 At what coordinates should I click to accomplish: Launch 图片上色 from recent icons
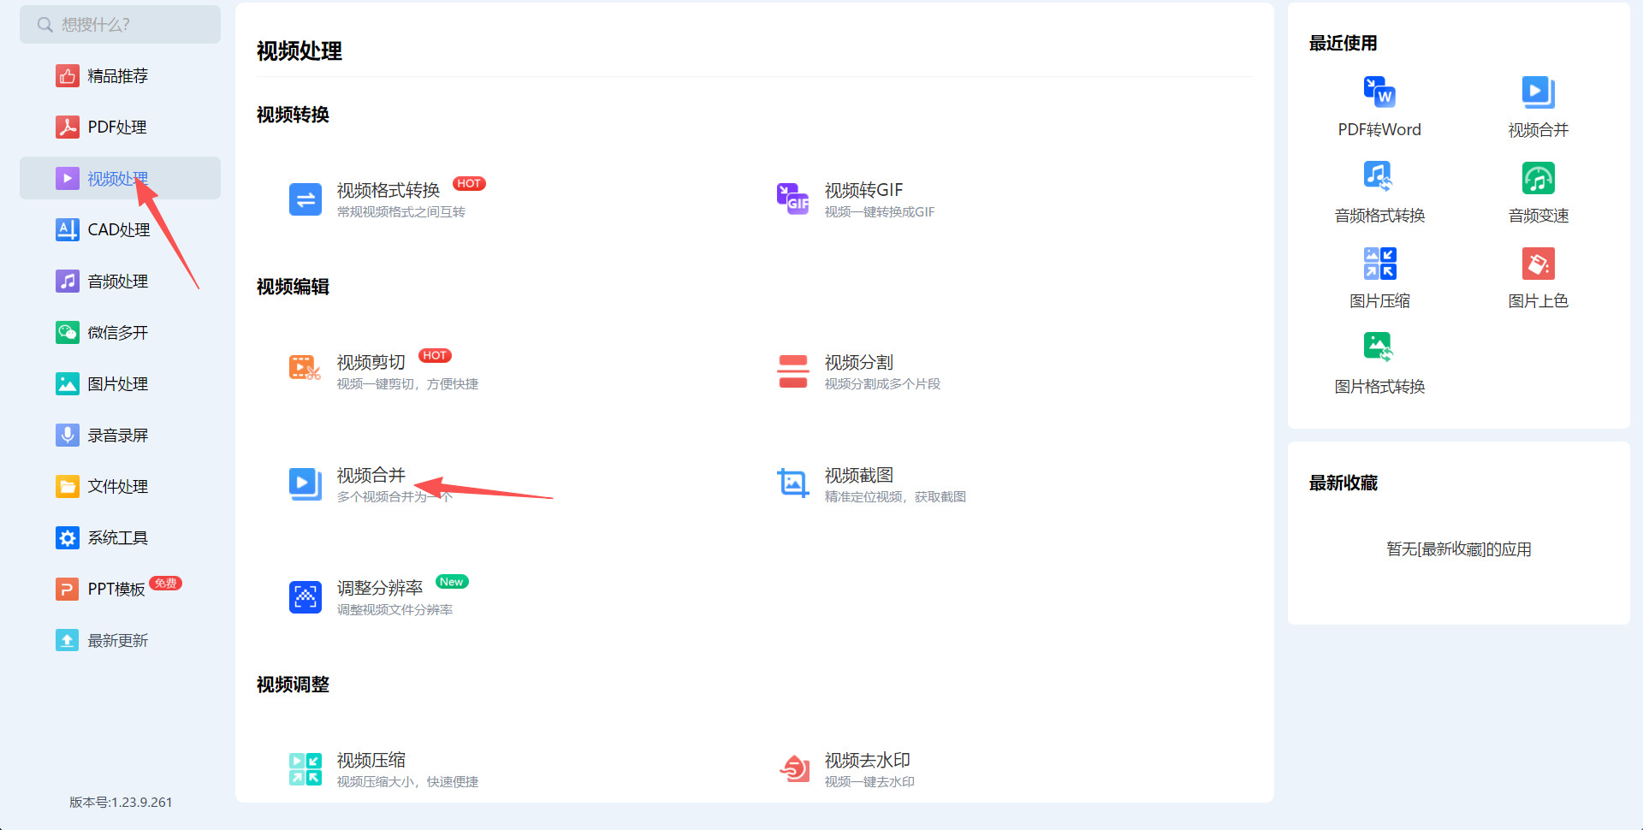1538,263
